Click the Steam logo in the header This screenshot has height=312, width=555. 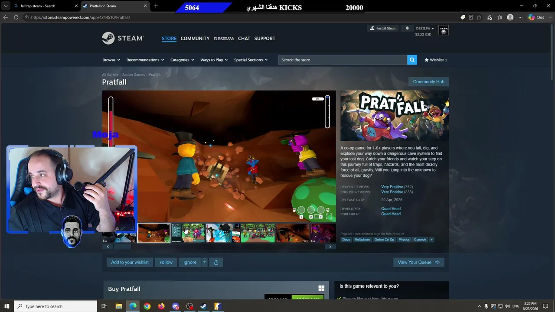[123, 38]
